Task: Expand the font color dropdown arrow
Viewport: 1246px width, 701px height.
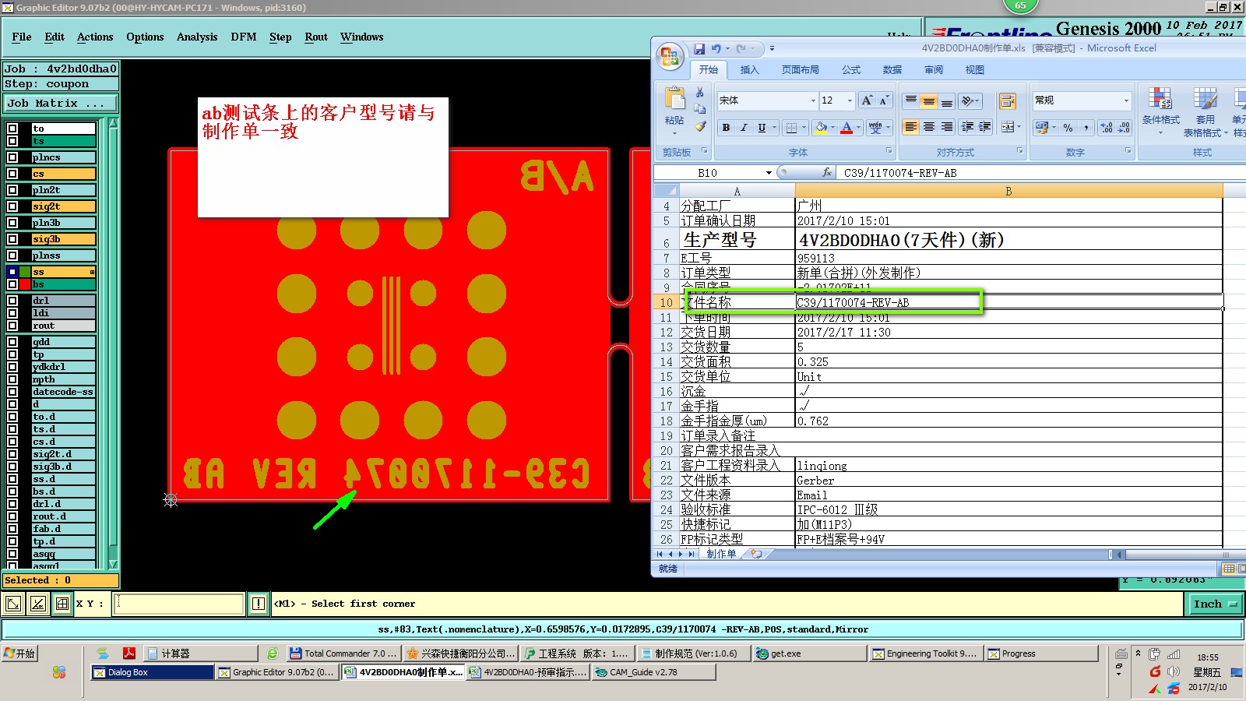Action: [x=858, y=127]
